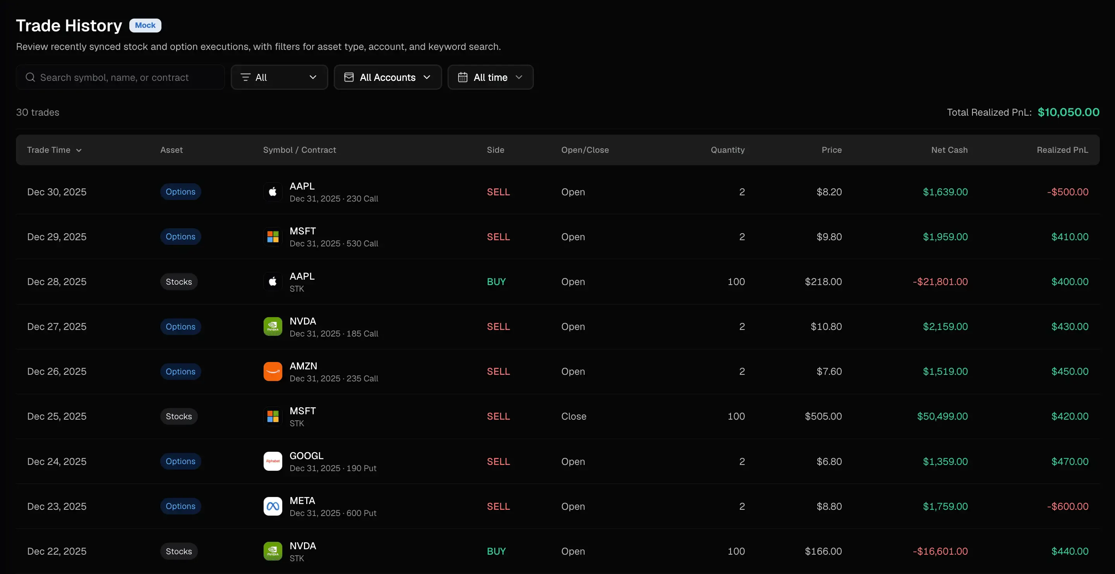
Task: Click the META symbol name
Action: 302,501
